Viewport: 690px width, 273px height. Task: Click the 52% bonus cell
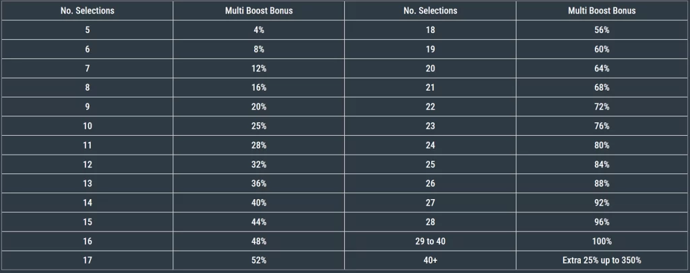coord(259,260)
